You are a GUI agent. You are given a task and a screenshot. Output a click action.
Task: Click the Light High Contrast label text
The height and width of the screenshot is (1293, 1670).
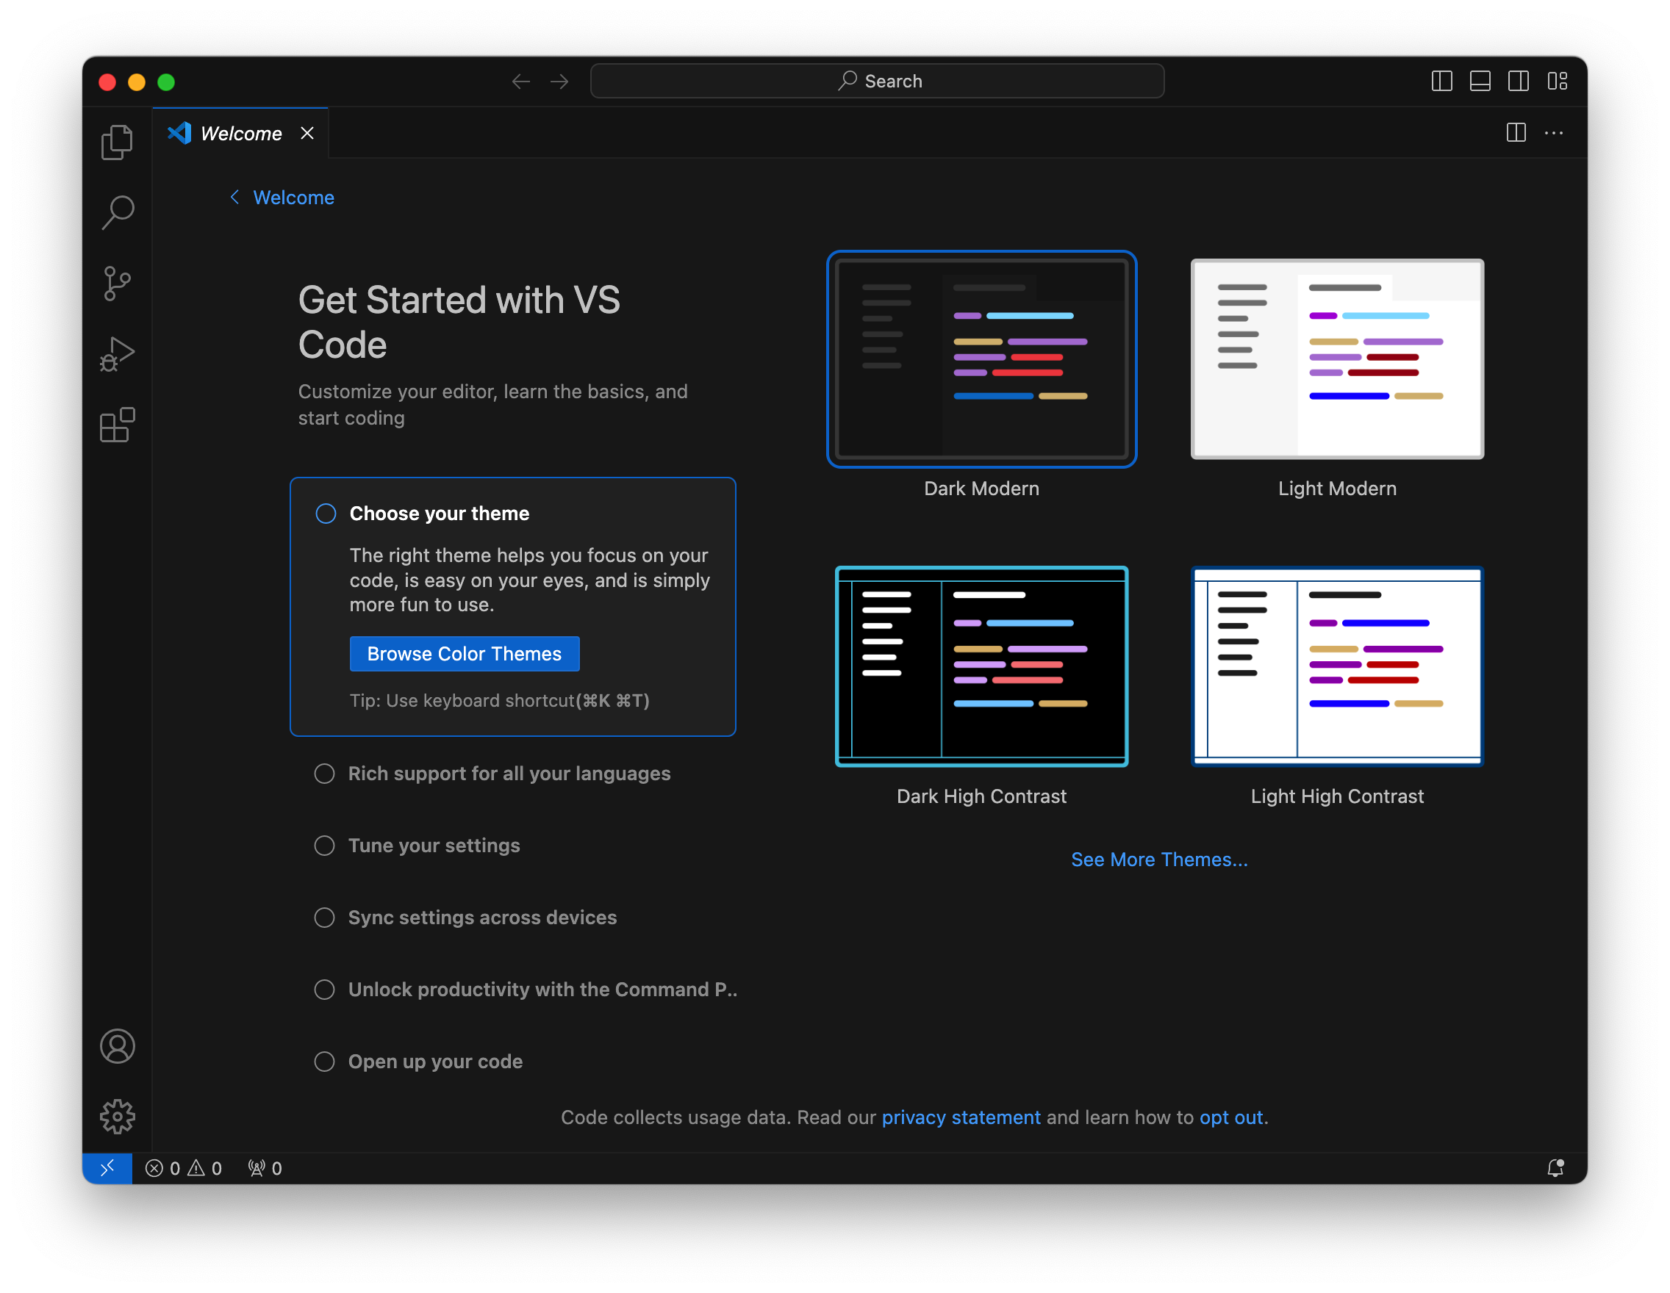click(x=1336, y=796)
